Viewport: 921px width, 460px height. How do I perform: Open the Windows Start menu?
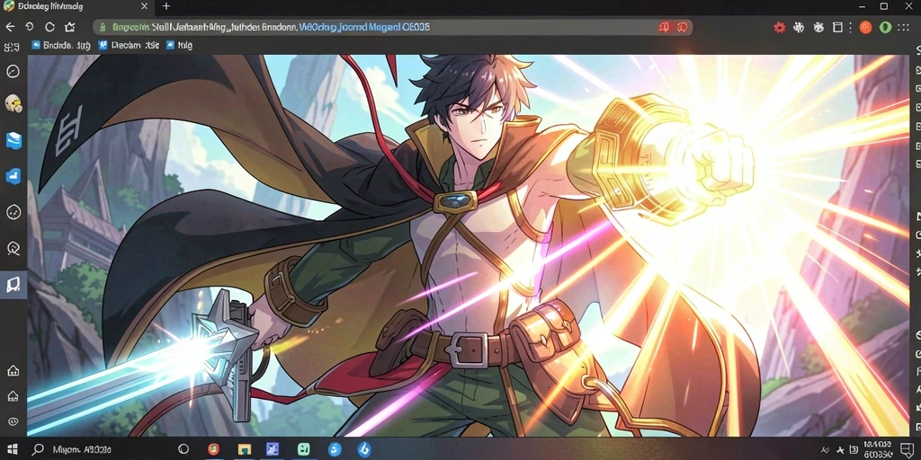click(x=11, y=449)
